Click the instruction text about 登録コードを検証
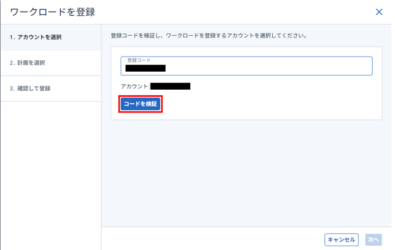 [x=209, y=36]
